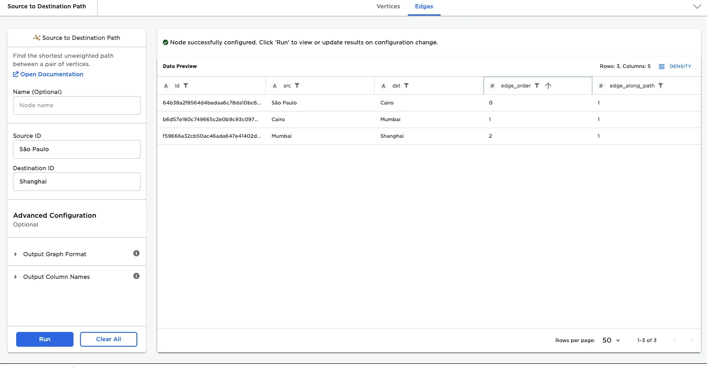Show the Output Column Names info tooltip

click(136, 276)
